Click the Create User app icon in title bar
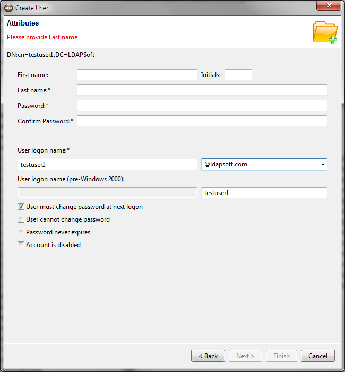Viewport: 345px width, 372px height. click(8, 8)
